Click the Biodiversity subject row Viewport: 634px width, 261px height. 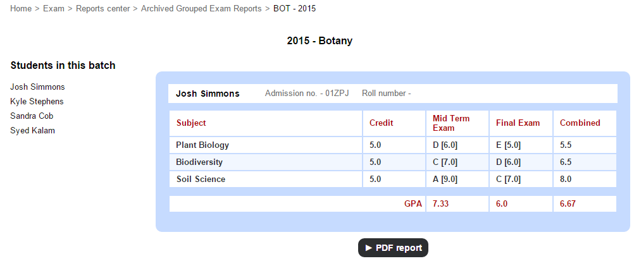[x=392, y=162]
